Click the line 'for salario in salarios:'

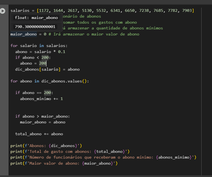[39, 46]
